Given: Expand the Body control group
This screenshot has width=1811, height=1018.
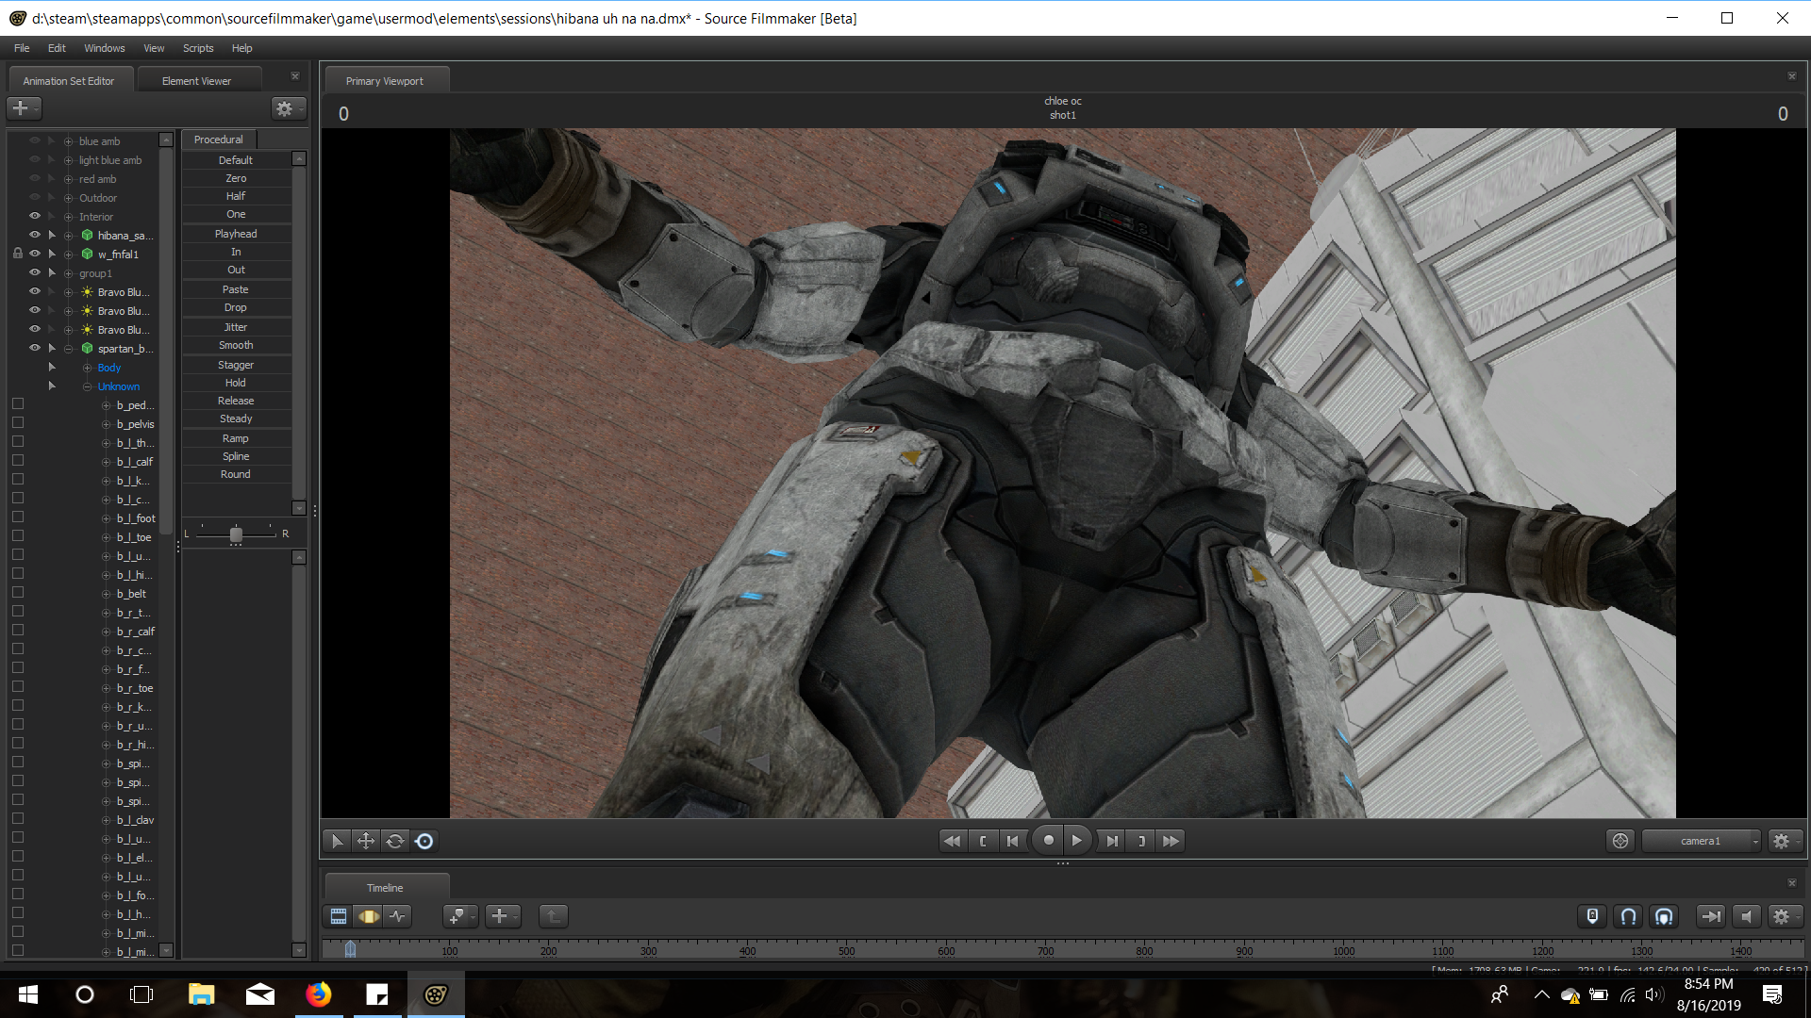Looking at the screenshot, I should coord(87,368).
